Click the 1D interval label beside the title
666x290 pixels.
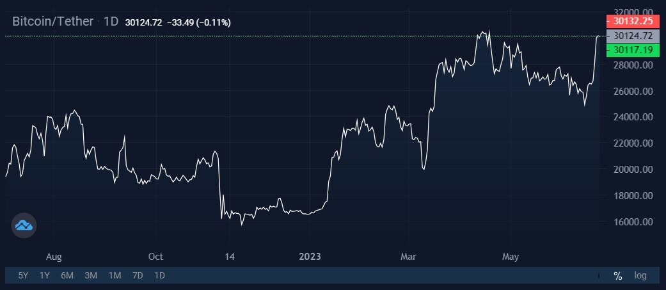[111, 22]
